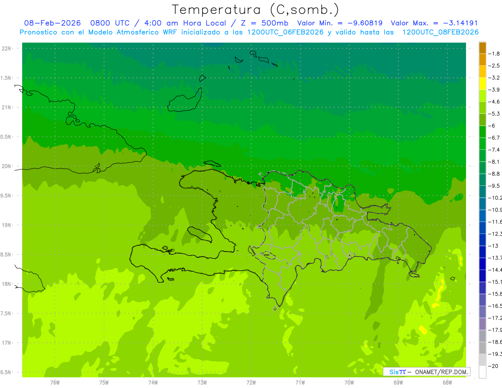Click the legend swatch between -10.2 and -10.9
This screenshot has height=388, width=502.
point(482,204)
